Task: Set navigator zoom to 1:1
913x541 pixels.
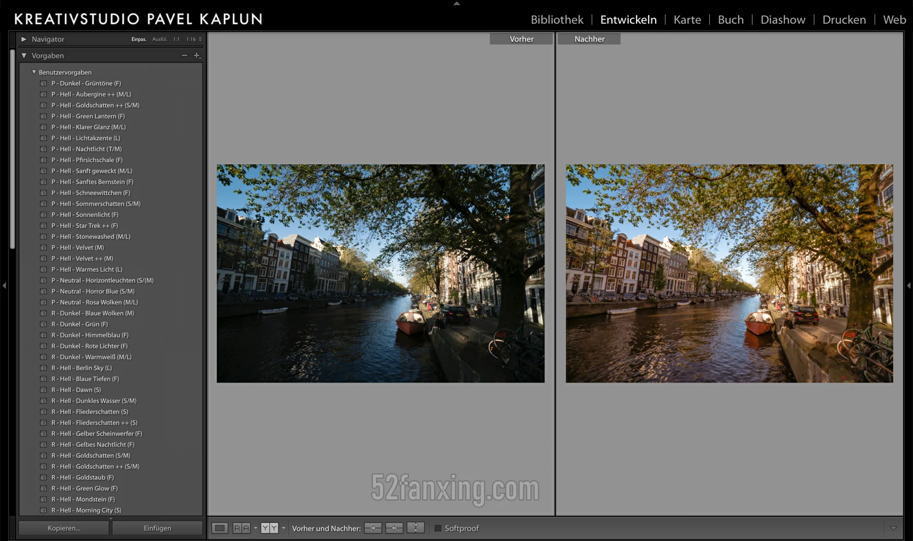Action: click(x=176, y=39)
